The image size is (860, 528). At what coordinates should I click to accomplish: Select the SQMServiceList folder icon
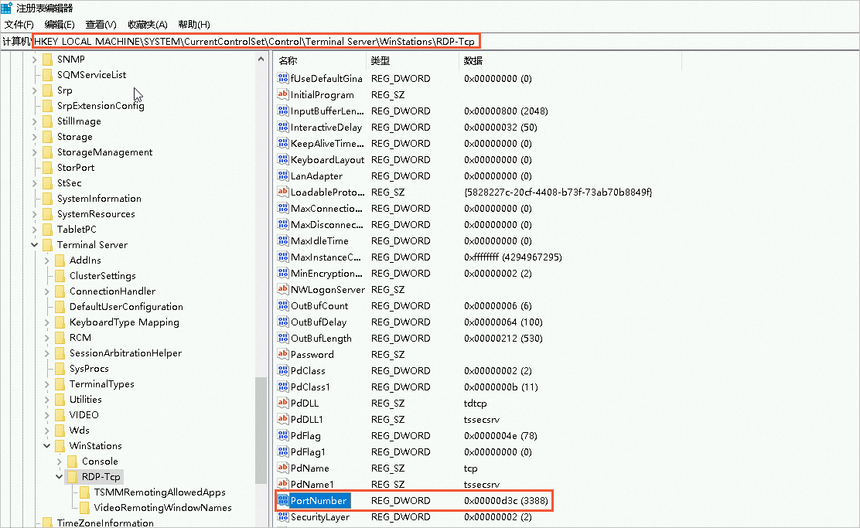pyautogui.click(x=47, y=74)
